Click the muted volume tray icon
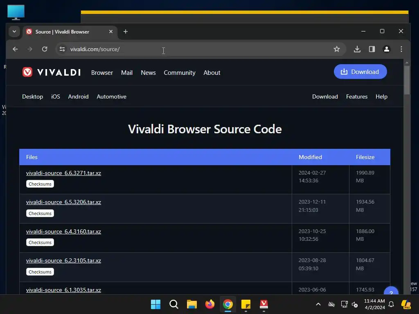This screenshot has width=419, height=314. [355, 304]
